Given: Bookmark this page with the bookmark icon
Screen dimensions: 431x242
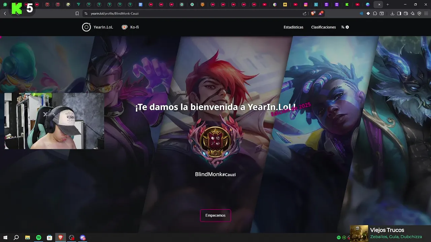Looking at the screenshot, I should point(77,13).
